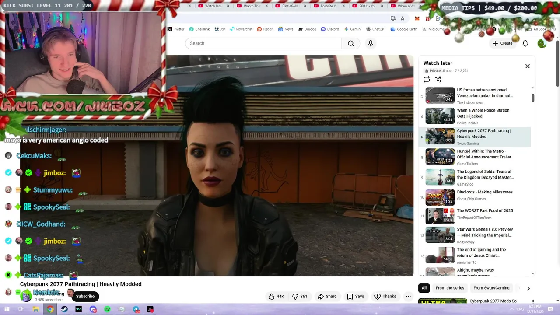Save the video to a playlist
Viewport: 560px width, 315px height.
click(x=355, y=296)
